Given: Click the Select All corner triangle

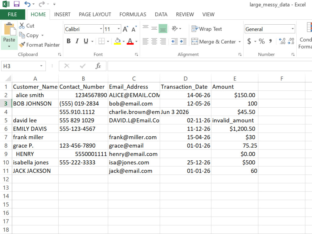Looking at the screenshot, I should tap(8, 78).
